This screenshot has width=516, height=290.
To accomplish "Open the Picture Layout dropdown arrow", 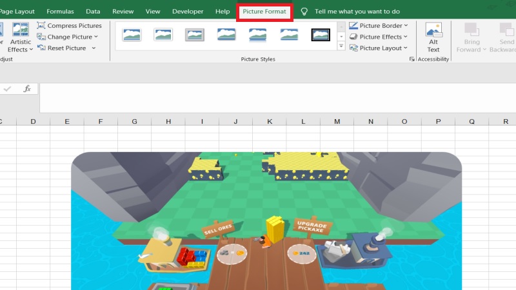I will coord(406,48).
